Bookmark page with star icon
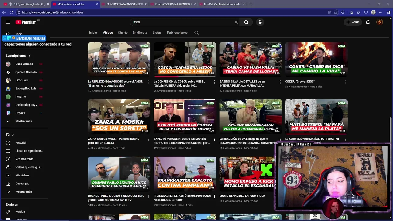 [x=336, y=12]
